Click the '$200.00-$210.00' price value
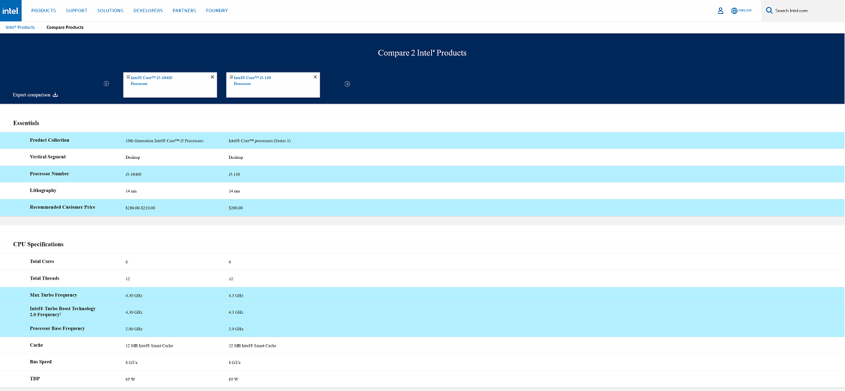This screenshot has height=391, width=845. 140,208
